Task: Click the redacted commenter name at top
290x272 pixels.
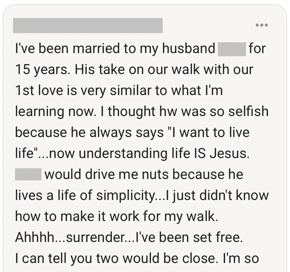Action: pyautogui.click(x=88, y=26)
